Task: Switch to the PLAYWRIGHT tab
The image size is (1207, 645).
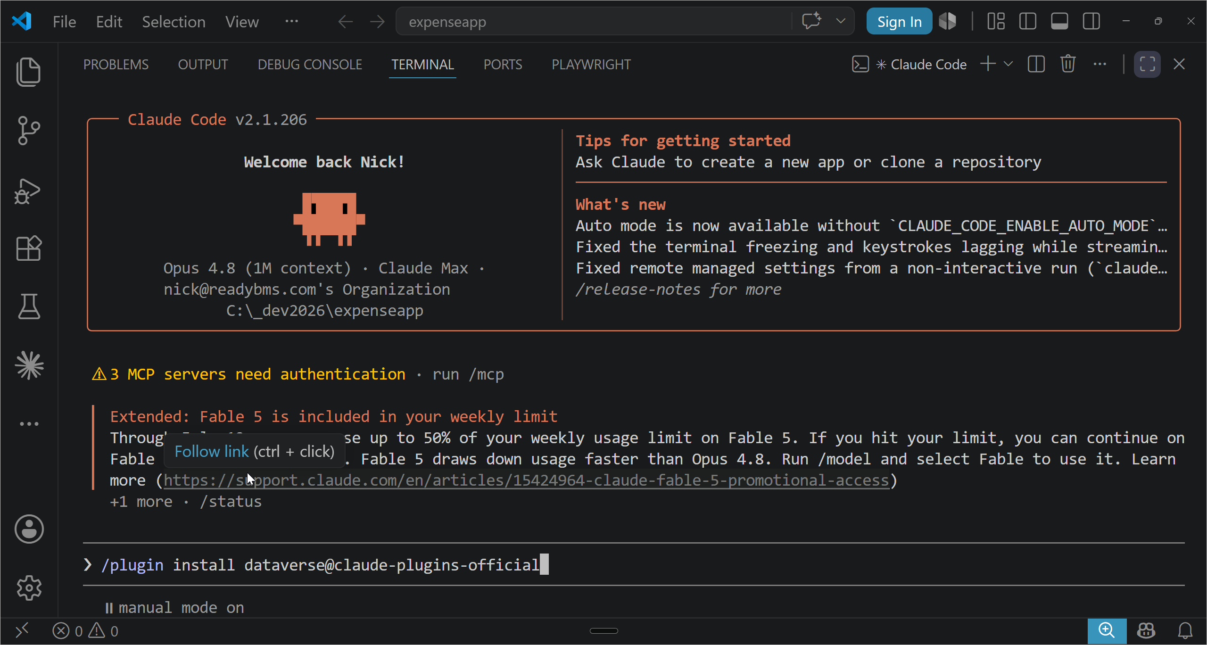Action: [591, 65]
